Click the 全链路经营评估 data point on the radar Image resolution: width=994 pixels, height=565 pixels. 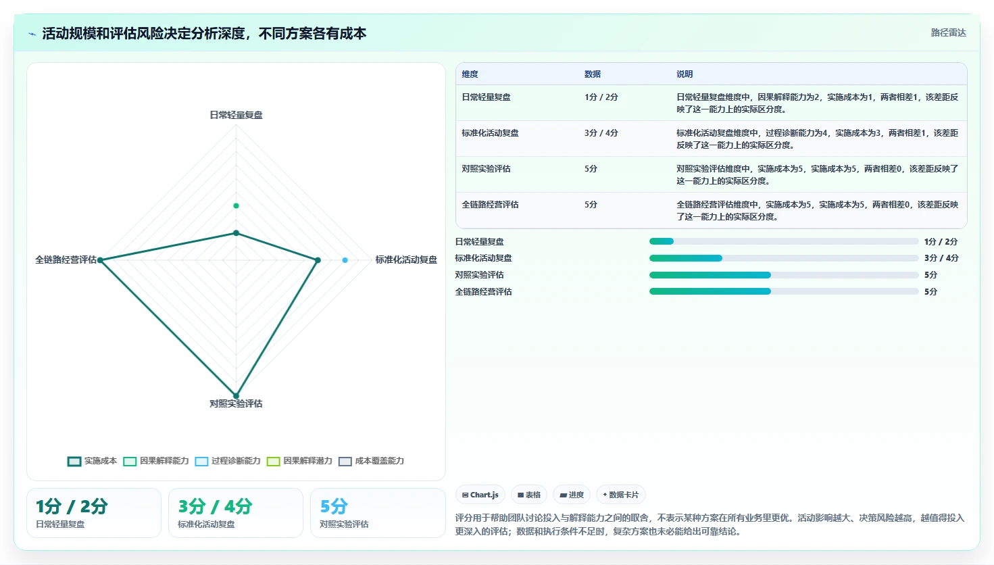coord(100,260)
